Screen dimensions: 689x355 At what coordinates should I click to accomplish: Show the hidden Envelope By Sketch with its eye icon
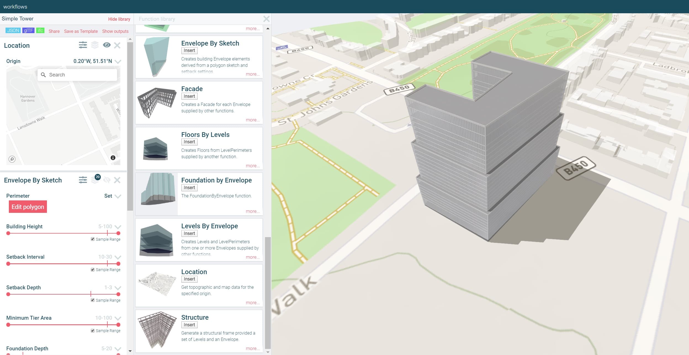pyautogui.click(x=107, y=180)
